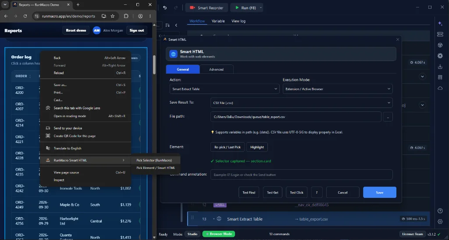Click the Test Find button
Image resolution: width=449 pixels, height=240 pixels.
tap(249, 193)
